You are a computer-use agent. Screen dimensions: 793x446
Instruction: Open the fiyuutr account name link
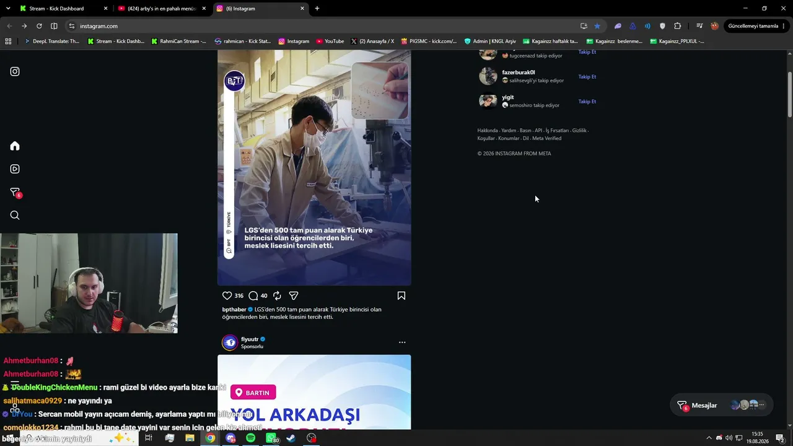pos(250,339)
